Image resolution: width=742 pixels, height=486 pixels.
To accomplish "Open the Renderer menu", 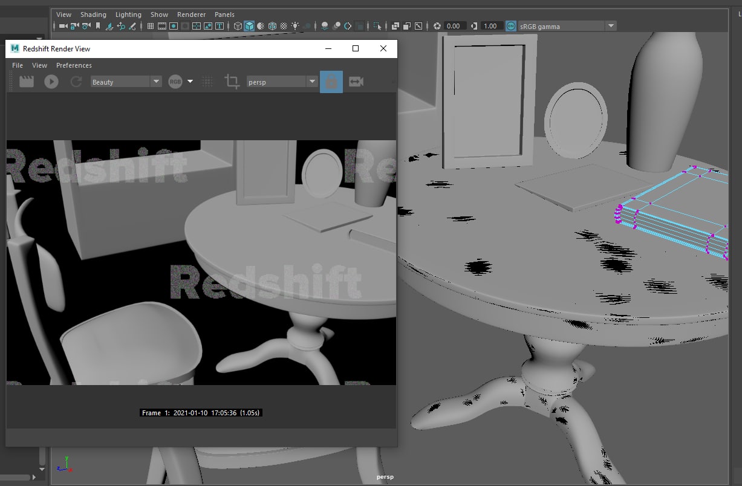I will tap(192, 15).
